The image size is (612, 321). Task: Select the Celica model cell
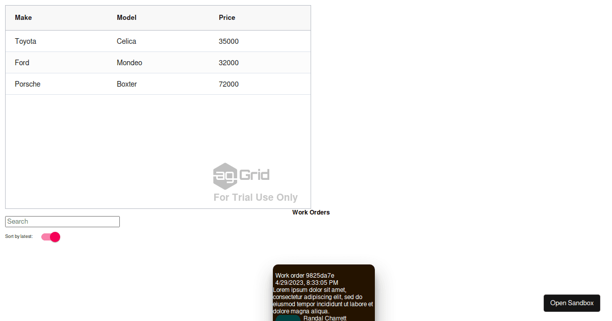click(x=126, y=41)
